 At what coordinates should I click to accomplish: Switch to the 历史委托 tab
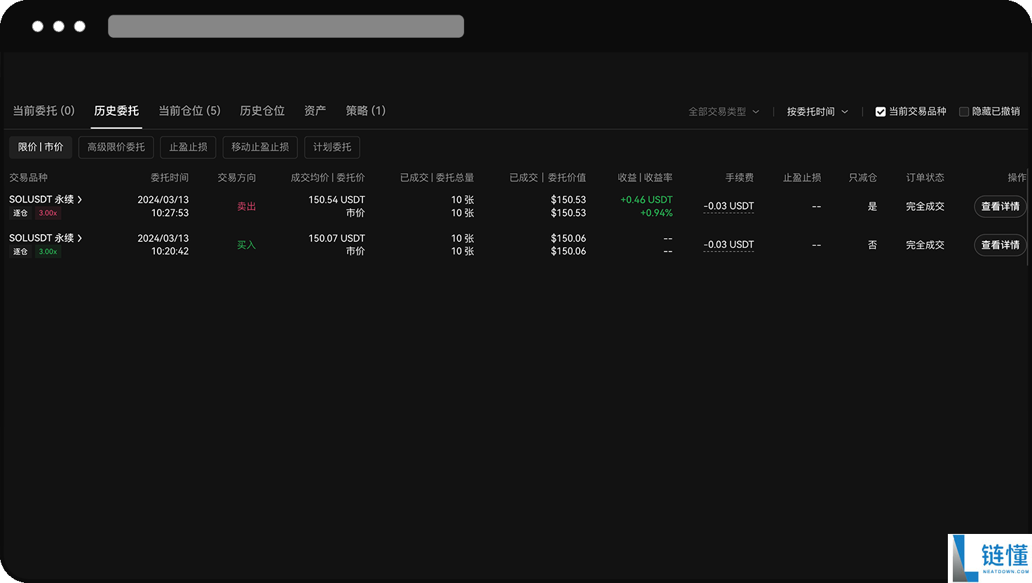(116, 110)
